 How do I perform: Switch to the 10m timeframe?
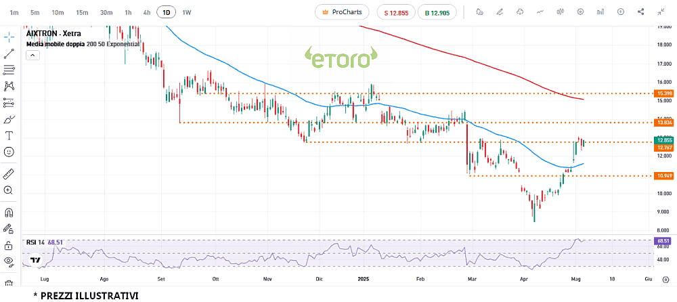pyautogui.click(x=58, y=13)
